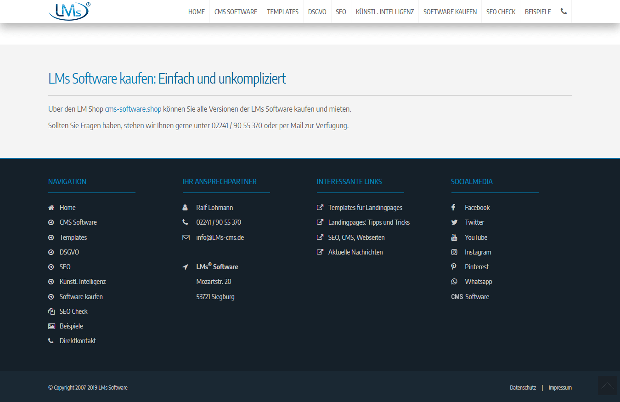
Task: Click the footer phone number 02241 / 90 55 370
Action: point(219,222)
